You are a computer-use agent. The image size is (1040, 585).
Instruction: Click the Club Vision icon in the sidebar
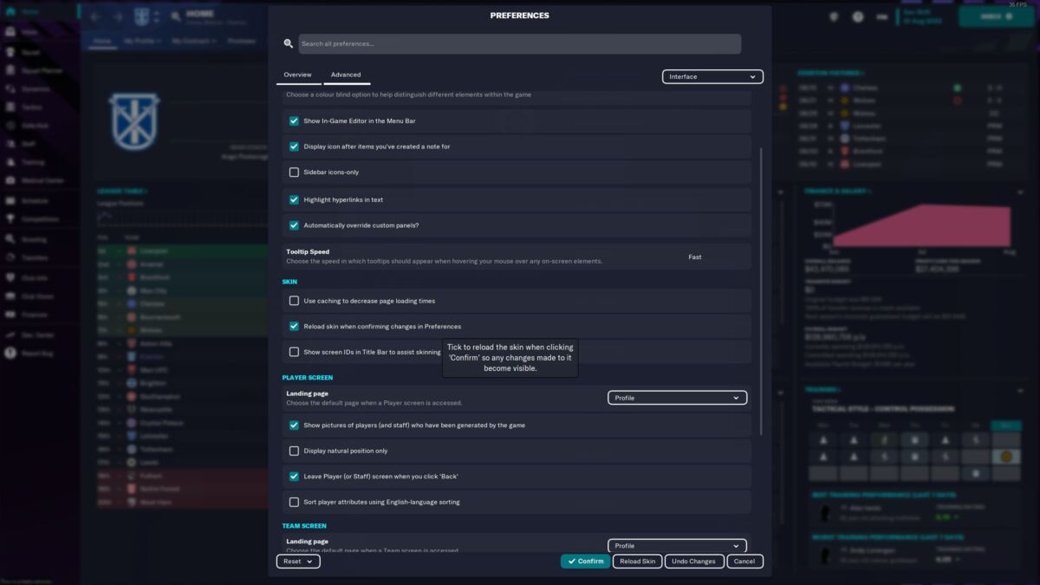pos(10,296)
